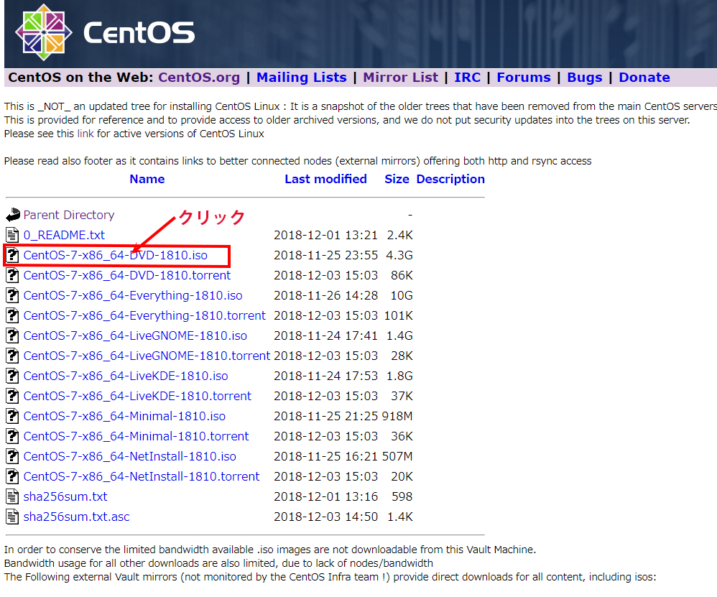Follow the 'link' for active CentOS versions
Screen dimensions: 717x597
[x=85, y=134]
